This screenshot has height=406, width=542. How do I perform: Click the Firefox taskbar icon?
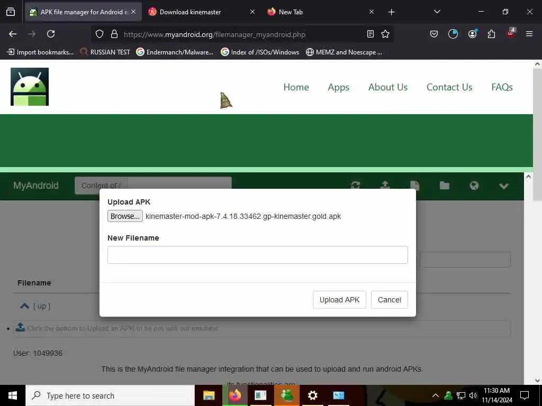click(234, 395)
